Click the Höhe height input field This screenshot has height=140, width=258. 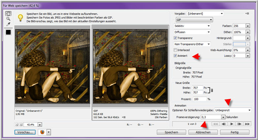point(197,93)
